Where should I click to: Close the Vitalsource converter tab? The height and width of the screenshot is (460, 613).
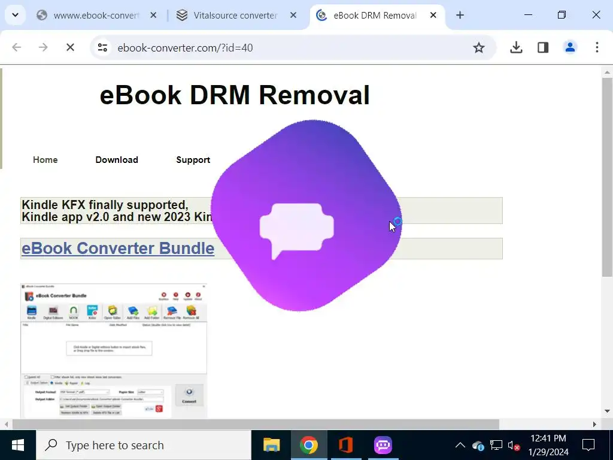click(293, 15)
